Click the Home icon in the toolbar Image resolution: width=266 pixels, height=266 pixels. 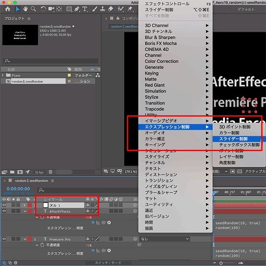[x=7, y=9]
